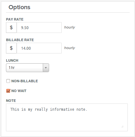Click the words 'really informative' in the note
The width and height of the screenshot is (135, 137).
pyautogui.click(x=54, y=109)
